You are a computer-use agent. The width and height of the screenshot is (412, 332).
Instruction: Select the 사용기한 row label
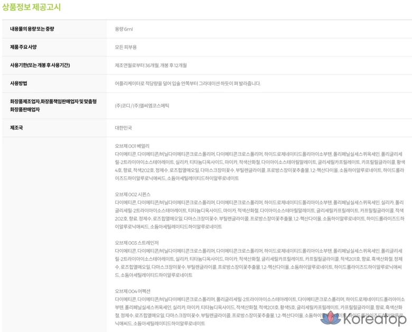[x=40, y=65]
